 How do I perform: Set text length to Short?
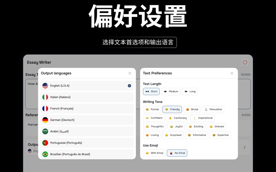151,92
